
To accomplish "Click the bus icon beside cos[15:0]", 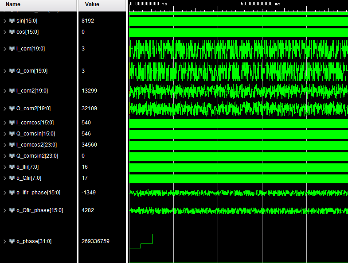I will tap(12, 32).
